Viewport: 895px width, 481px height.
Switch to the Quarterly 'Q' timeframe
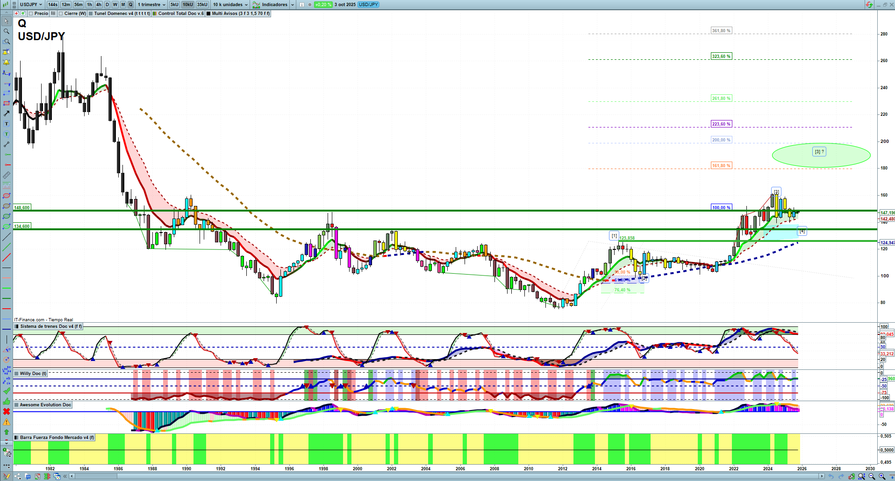tap(130, 5)
